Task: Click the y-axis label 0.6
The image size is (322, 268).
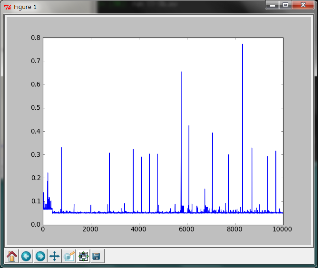Action: (x=36, y=84)
